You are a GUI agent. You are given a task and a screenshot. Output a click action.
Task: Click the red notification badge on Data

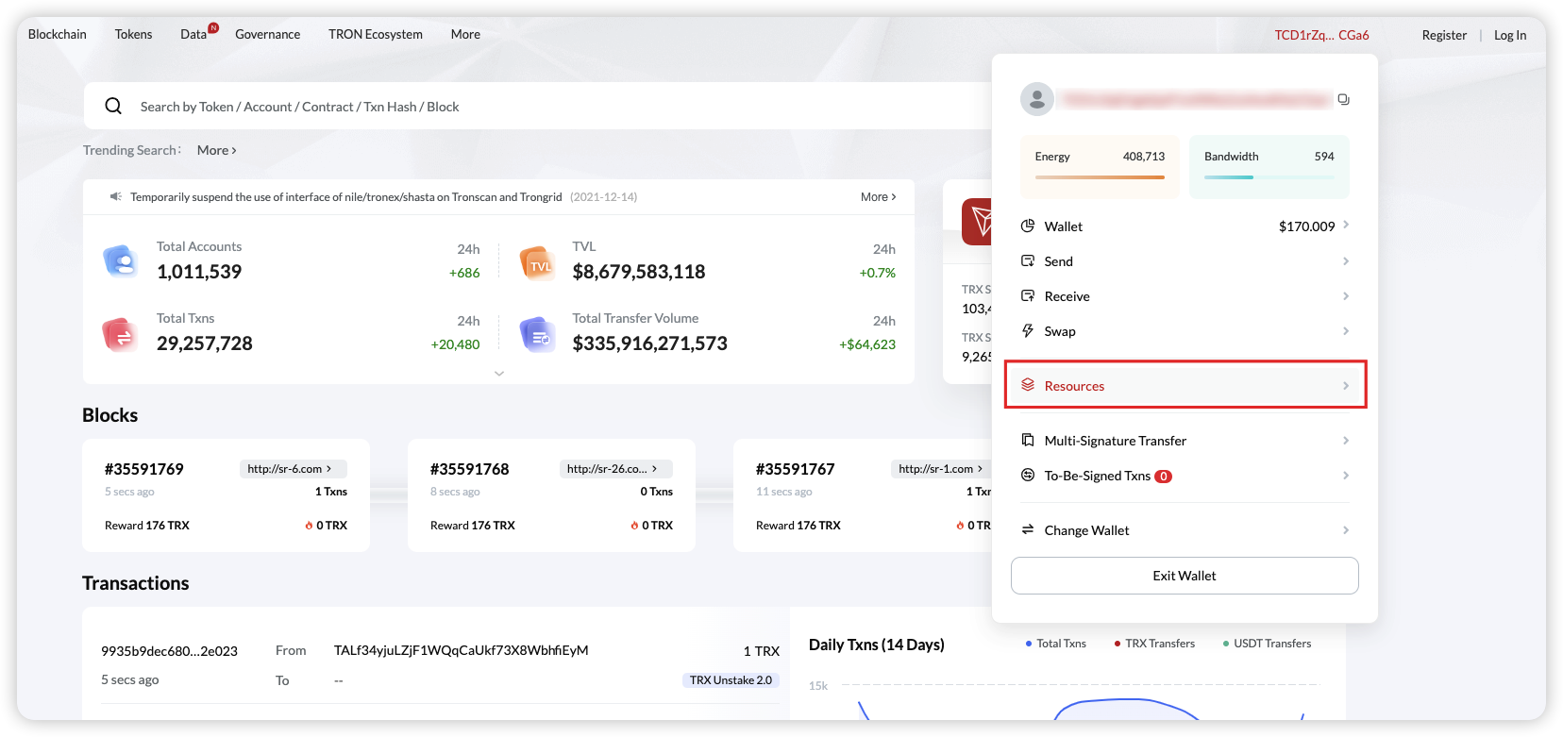[x=213, y=27]
